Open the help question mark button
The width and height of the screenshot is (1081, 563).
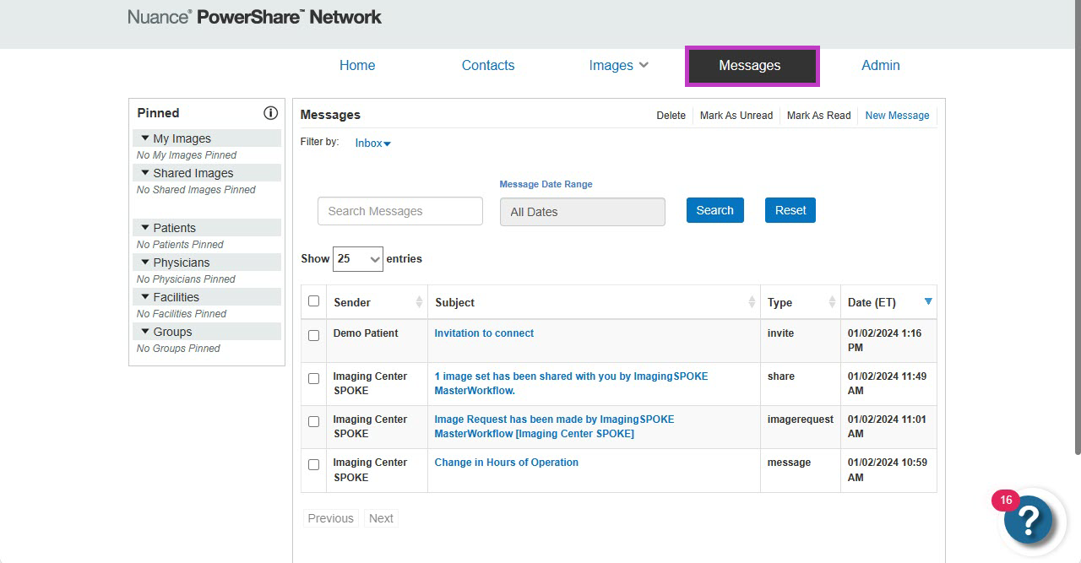pyautogui.click(x=1028, y=519)
